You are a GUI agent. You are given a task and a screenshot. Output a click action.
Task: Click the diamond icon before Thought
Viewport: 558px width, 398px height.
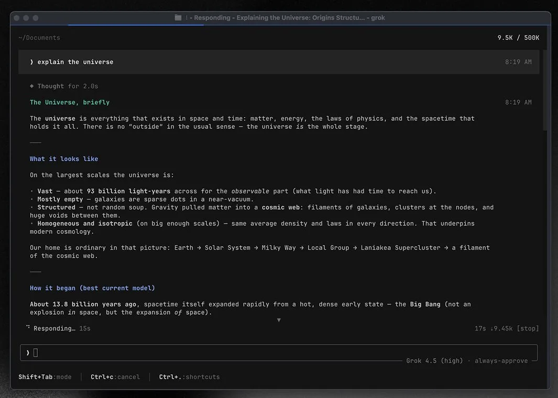(x=31, y=86)
